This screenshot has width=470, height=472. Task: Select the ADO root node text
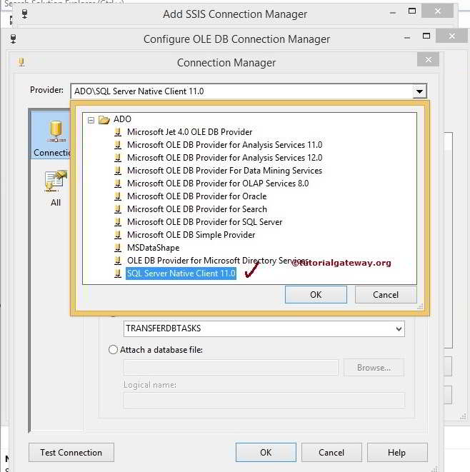pos(122,119)
